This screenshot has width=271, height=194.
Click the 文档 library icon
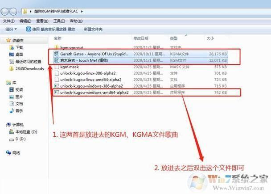pos(12,104)
